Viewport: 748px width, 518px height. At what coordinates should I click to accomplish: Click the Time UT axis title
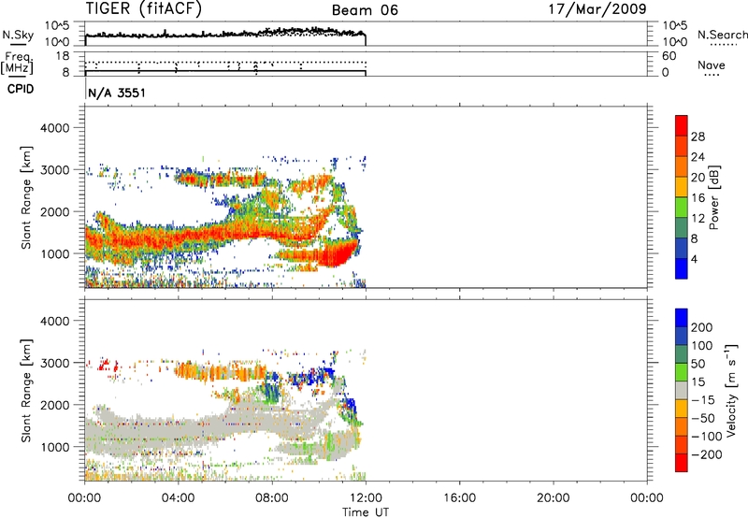366,512
